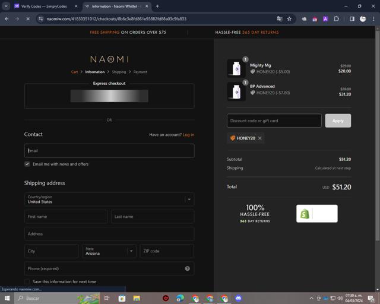Open Country/region dropdown

(109, 199)
